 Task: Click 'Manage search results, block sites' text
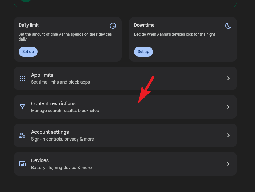65,111
